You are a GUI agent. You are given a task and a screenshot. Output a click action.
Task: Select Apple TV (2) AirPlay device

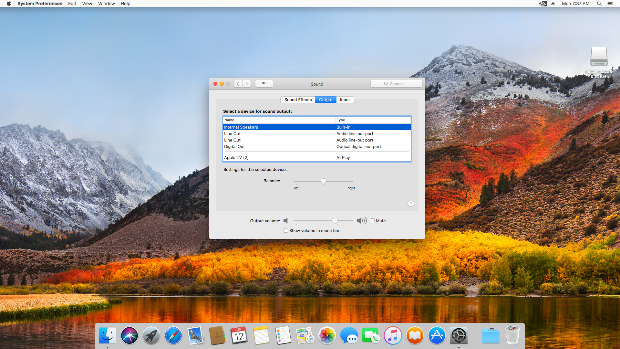[x=236, y=157]
